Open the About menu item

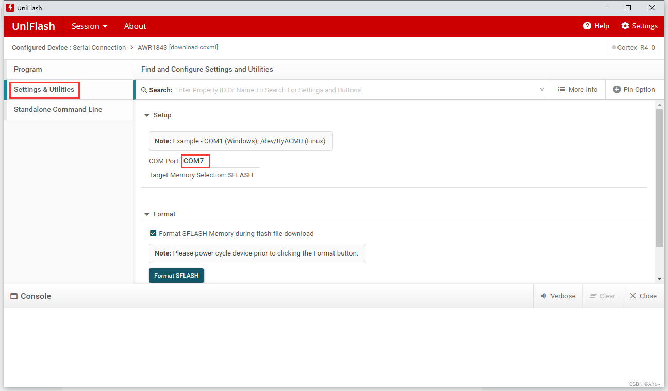click(135, 26)
